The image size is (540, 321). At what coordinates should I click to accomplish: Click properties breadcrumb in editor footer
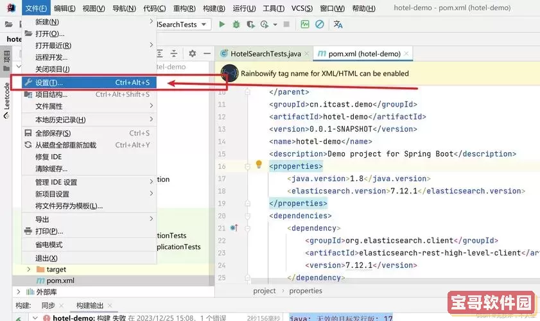point(306,291)
